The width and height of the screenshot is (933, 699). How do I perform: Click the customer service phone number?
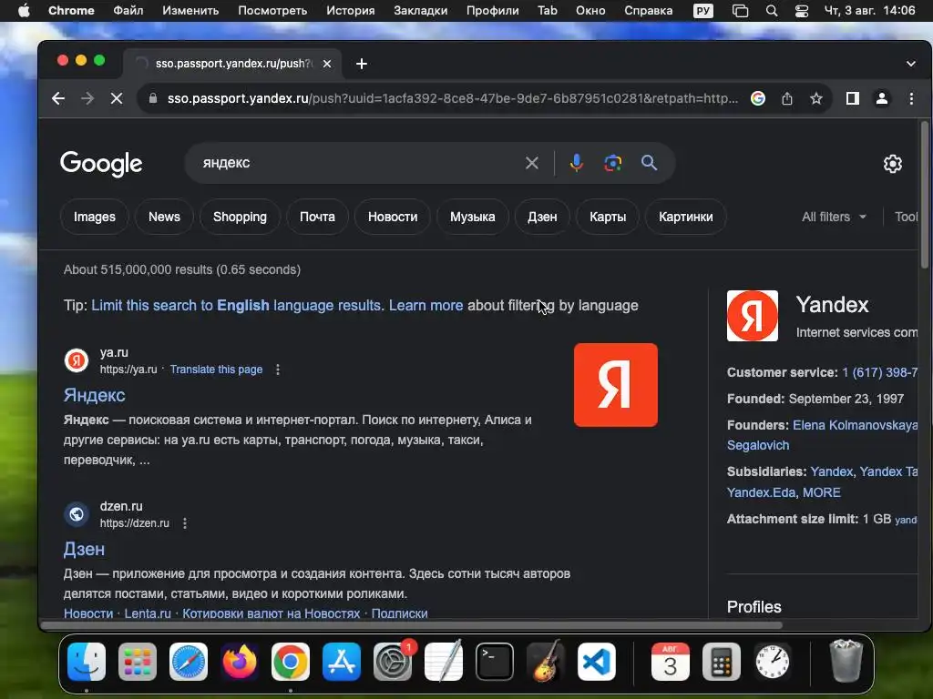(x=879, y=372)
